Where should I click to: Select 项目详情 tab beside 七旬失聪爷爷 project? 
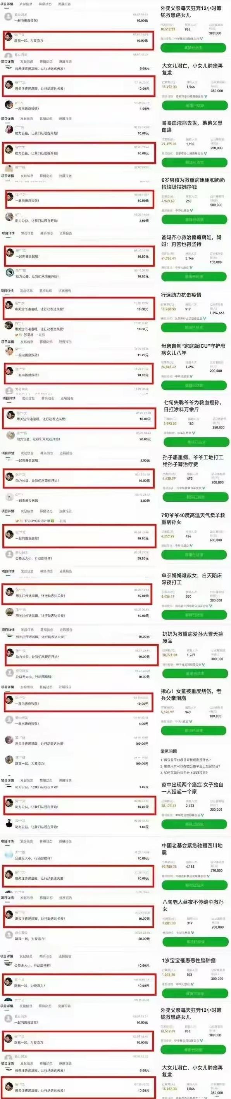(9, 398)
